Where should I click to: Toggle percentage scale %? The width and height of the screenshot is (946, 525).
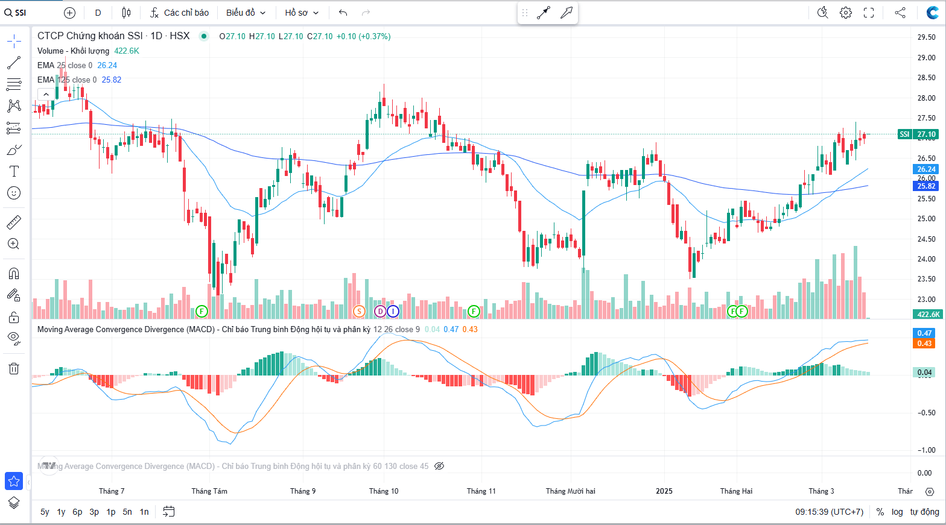[x=880, y=512]
